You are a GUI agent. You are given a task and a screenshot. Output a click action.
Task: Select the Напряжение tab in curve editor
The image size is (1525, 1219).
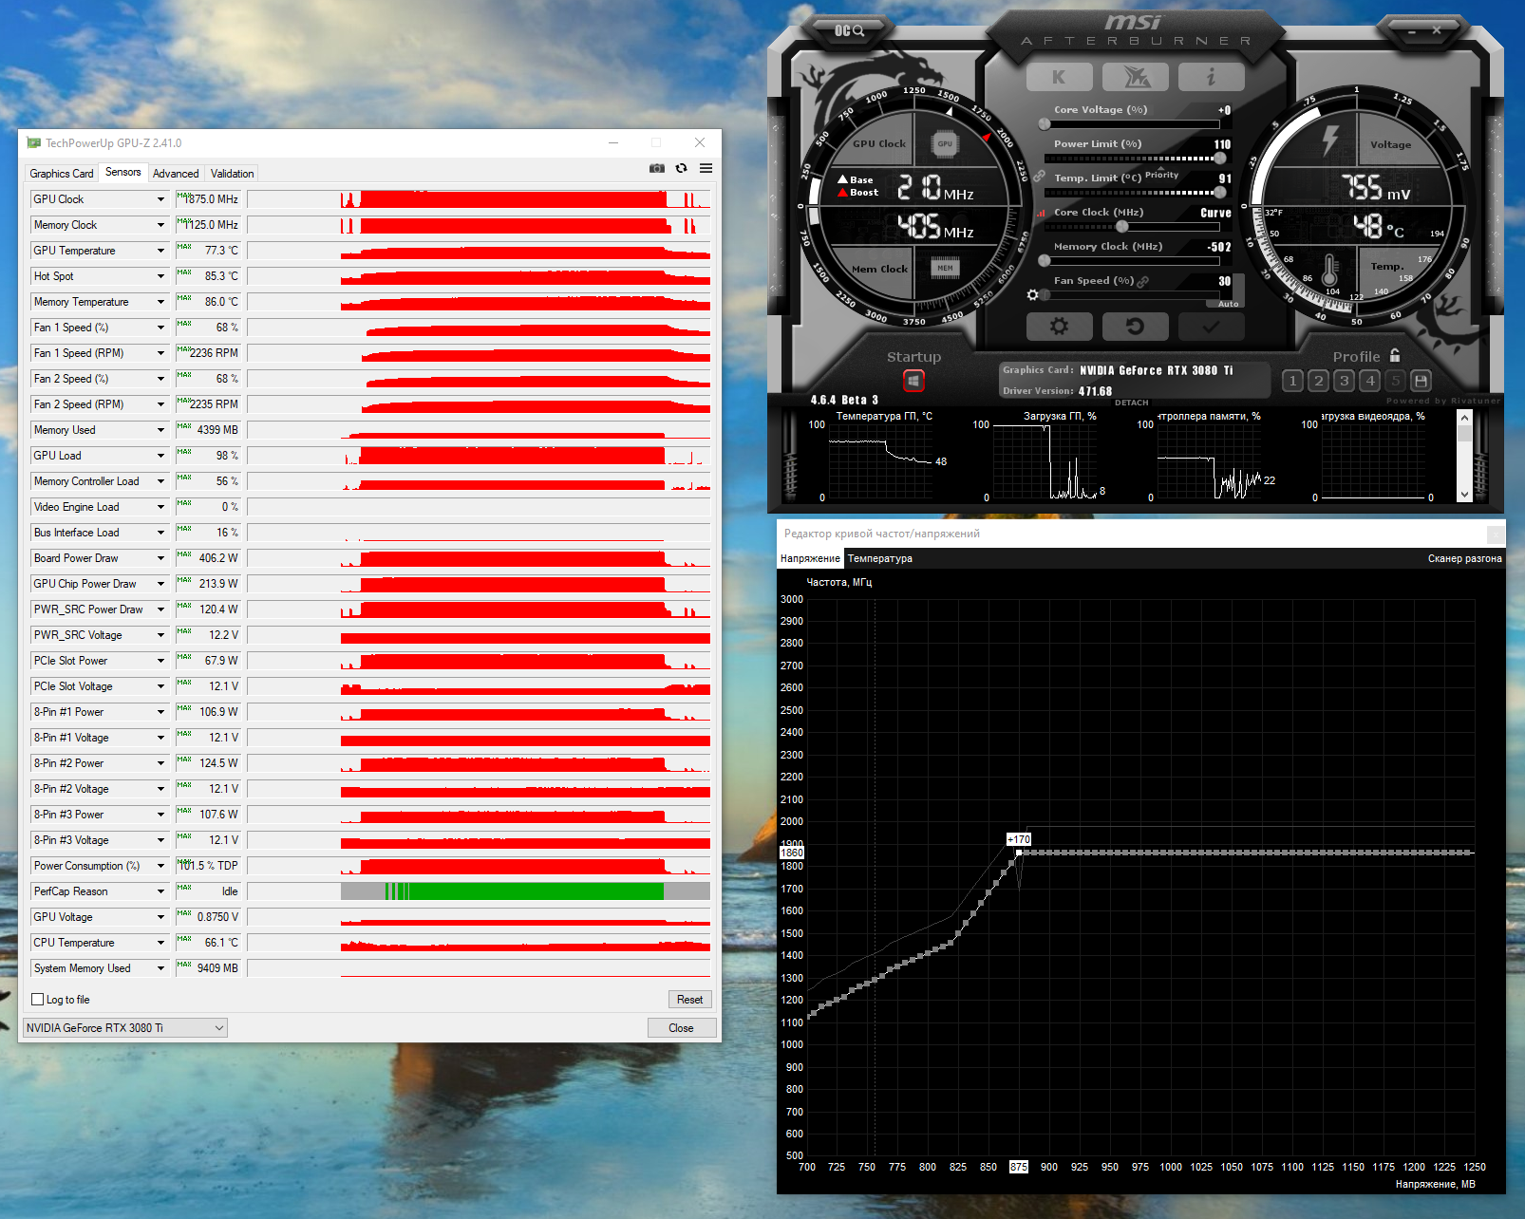point(810,558)
